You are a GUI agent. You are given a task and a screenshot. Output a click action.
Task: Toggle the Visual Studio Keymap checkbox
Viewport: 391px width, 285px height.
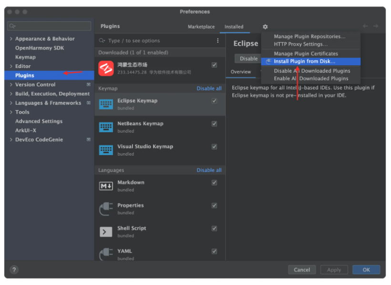pos(214,147)
